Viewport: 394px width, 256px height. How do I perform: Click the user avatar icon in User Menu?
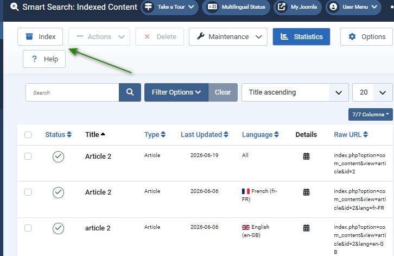[x=333, y=7]
